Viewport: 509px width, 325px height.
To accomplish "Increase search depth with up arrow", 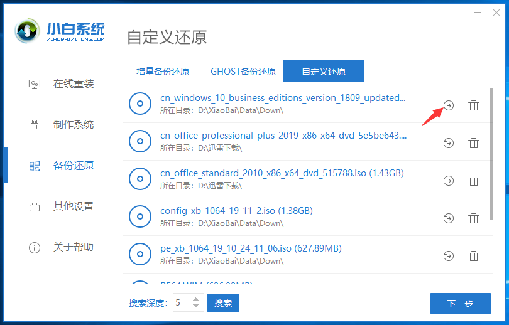I will pyautogui.click(x=195, y=299).
